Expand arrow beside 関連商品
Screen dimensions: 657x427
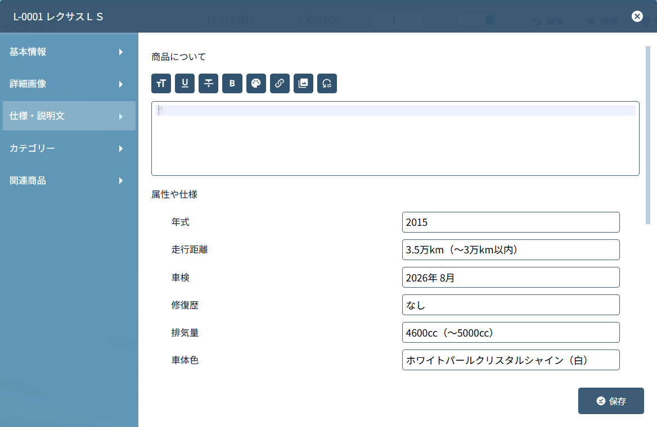click(x=121, y=181)
